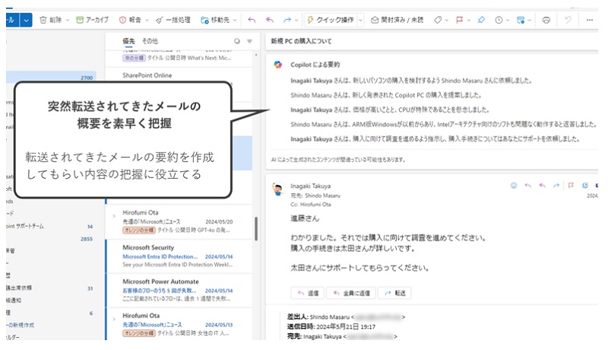
Task: Click the icon right of the message header flag
Action: click(x=585, y=186)
